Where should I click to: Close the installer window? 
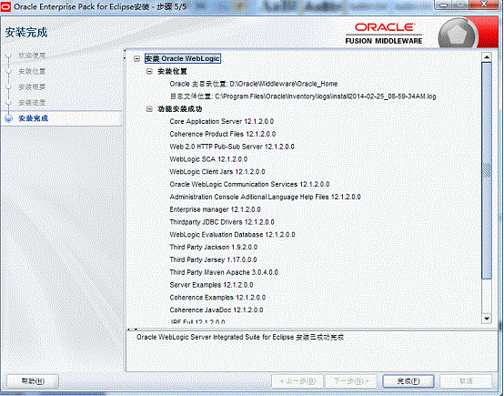[x=484, y=5]
